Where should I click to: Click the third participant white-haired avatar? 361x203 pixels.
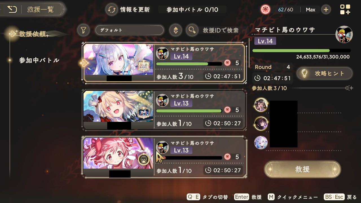point(261,142)
